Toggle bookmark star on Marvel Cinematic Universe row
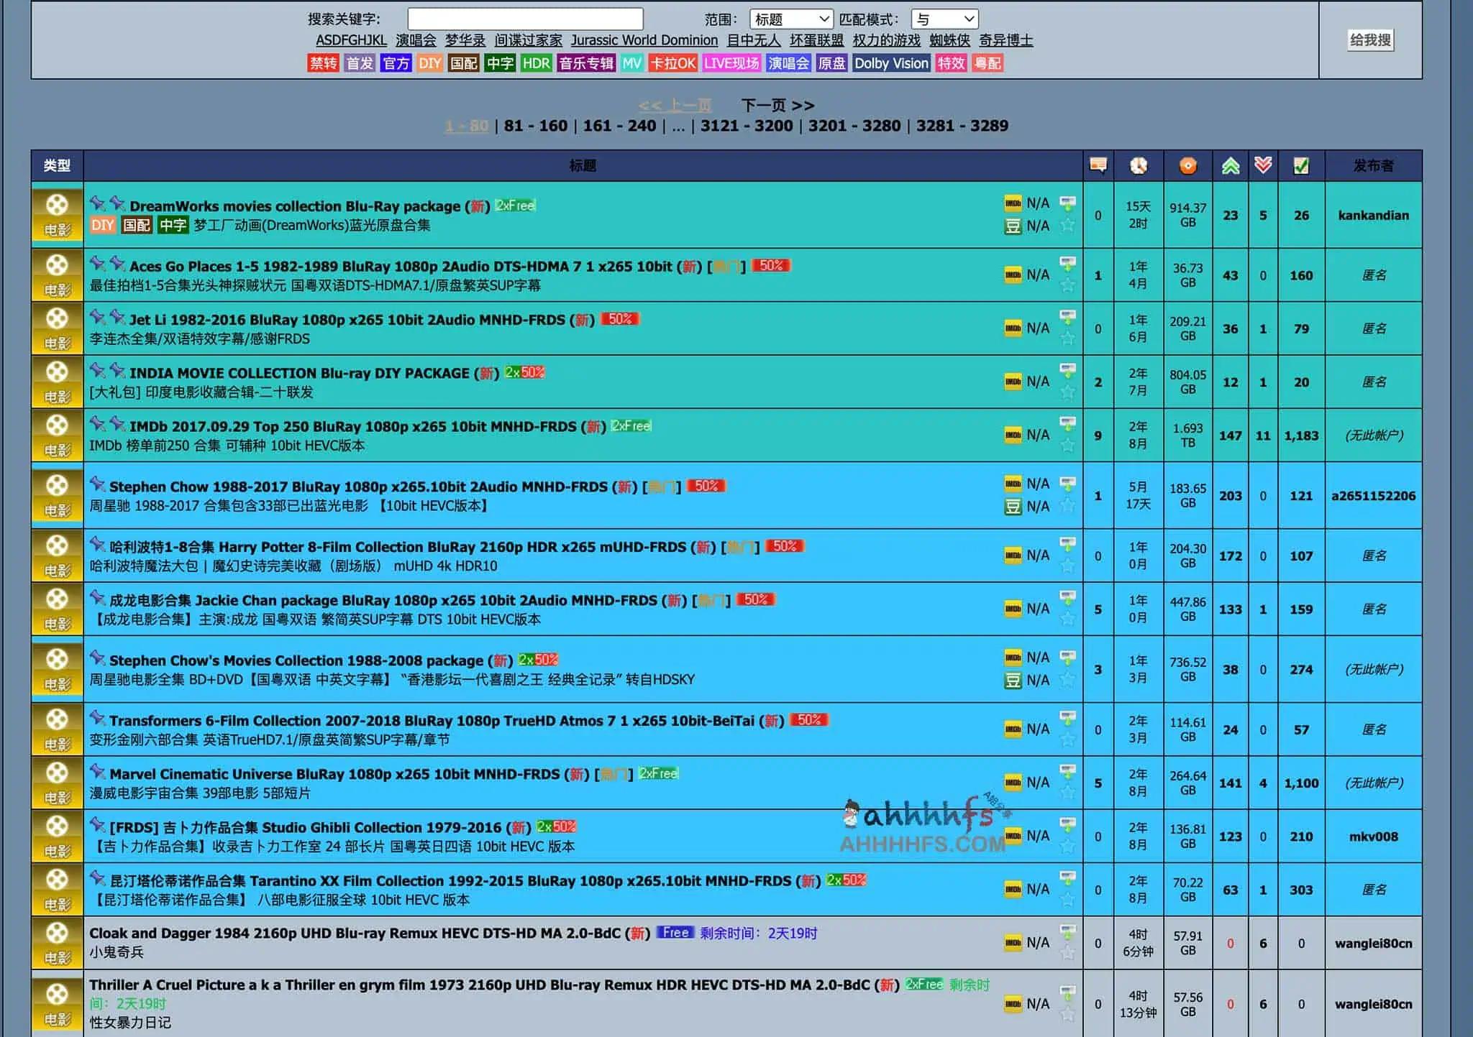 tap(1068, 792)
